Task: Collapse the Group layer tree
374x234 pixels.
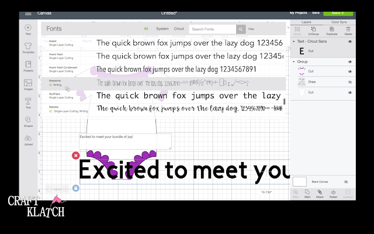Action: [294, 61]
